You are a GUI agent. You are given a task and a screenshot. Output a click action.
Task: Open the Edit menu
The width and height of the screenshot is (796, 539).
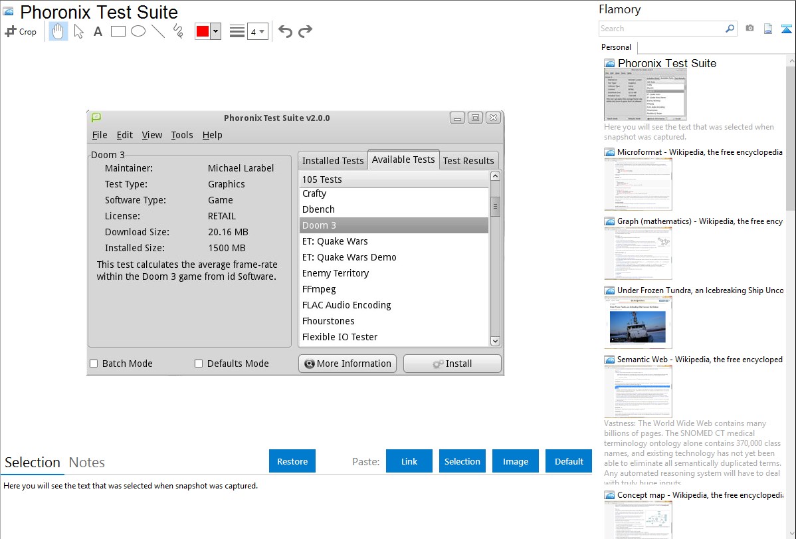click(x=124, y=135)
